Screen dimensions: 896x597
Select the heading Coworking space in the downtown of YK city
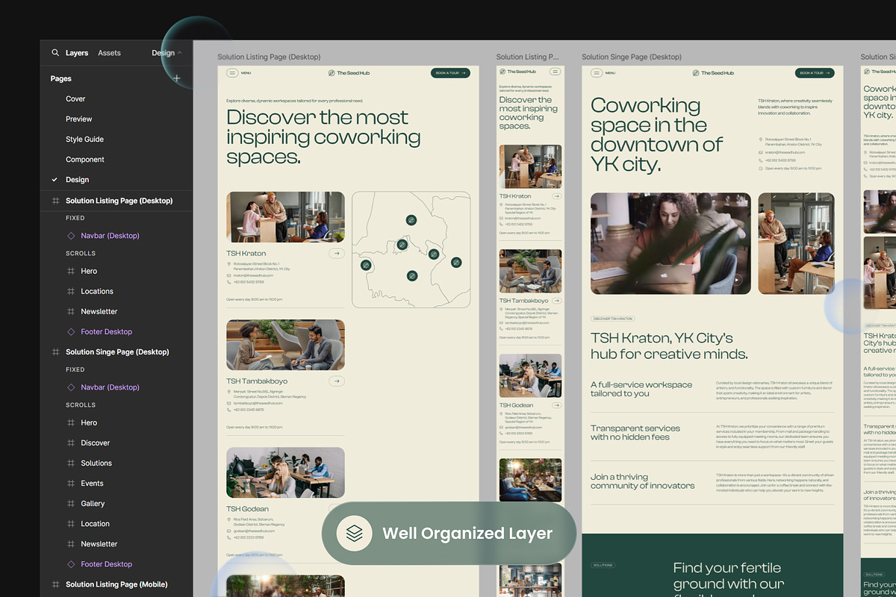coord(657,134)
